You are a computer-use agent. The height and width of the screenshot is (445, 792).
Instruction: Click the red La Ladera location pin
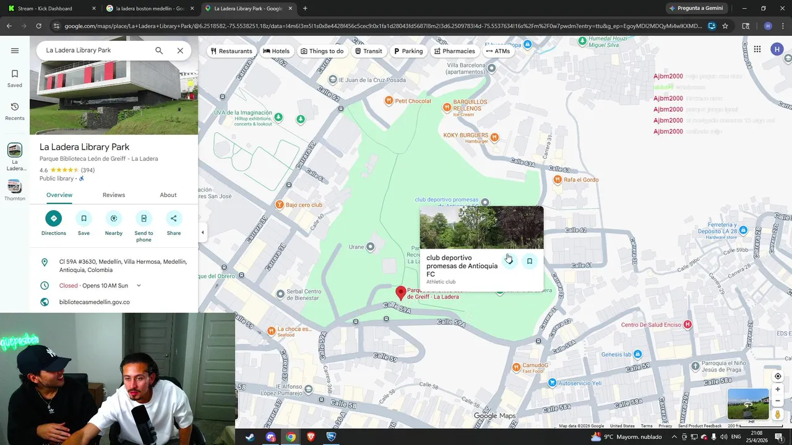click(400, 293)
